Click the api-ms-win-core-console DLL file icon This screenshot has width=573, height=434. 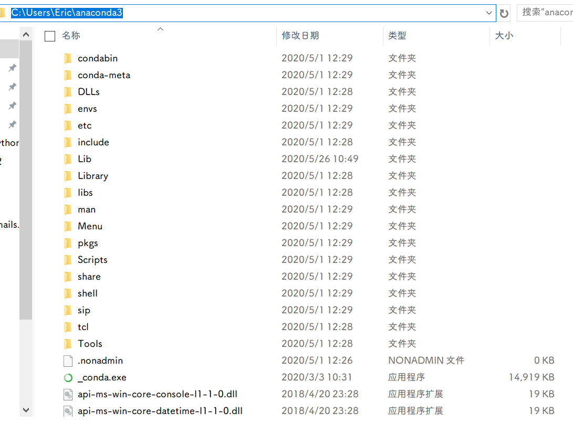[x=68, y=394]
